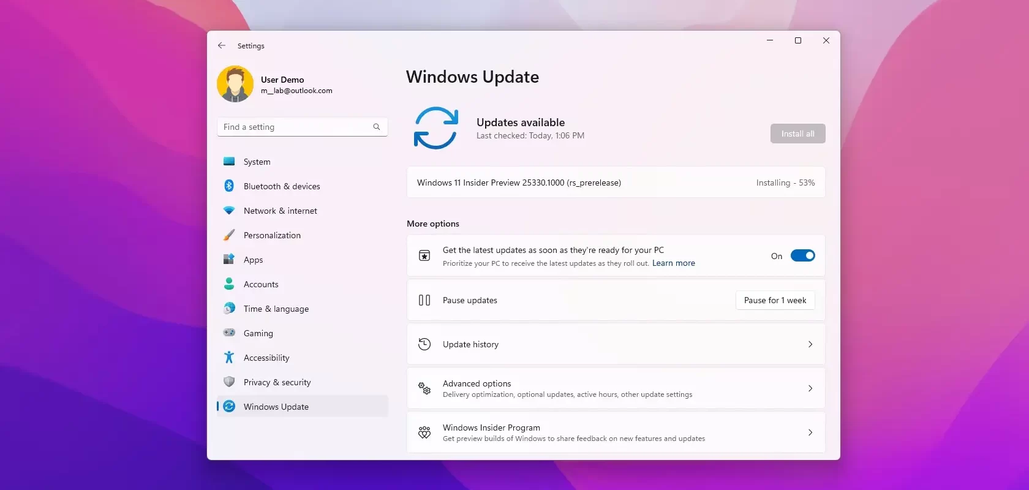This screenshot has height=490, width=1029.
Task: Open System settings page
Action: click(303, 162)
